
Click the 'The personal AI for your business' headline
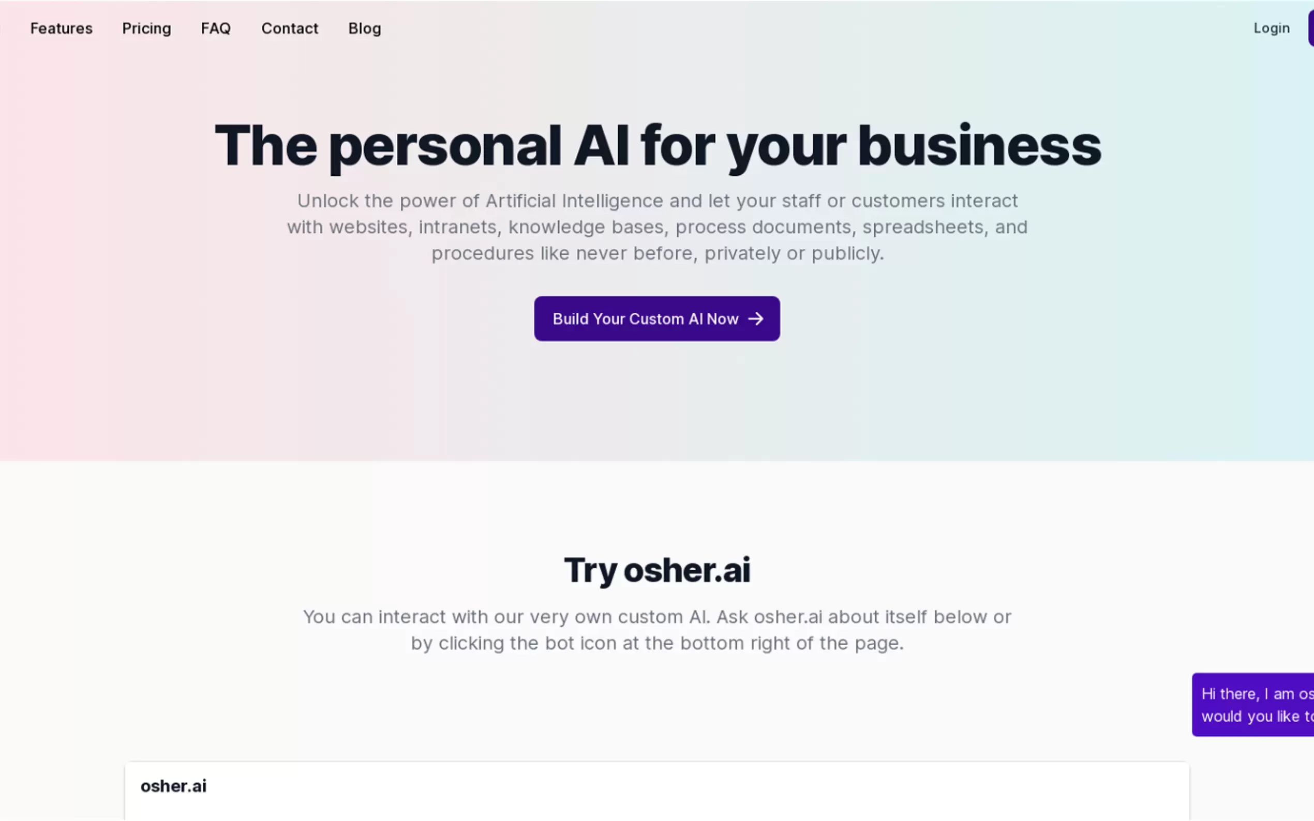pyautogui.click(x=658, y=145)
